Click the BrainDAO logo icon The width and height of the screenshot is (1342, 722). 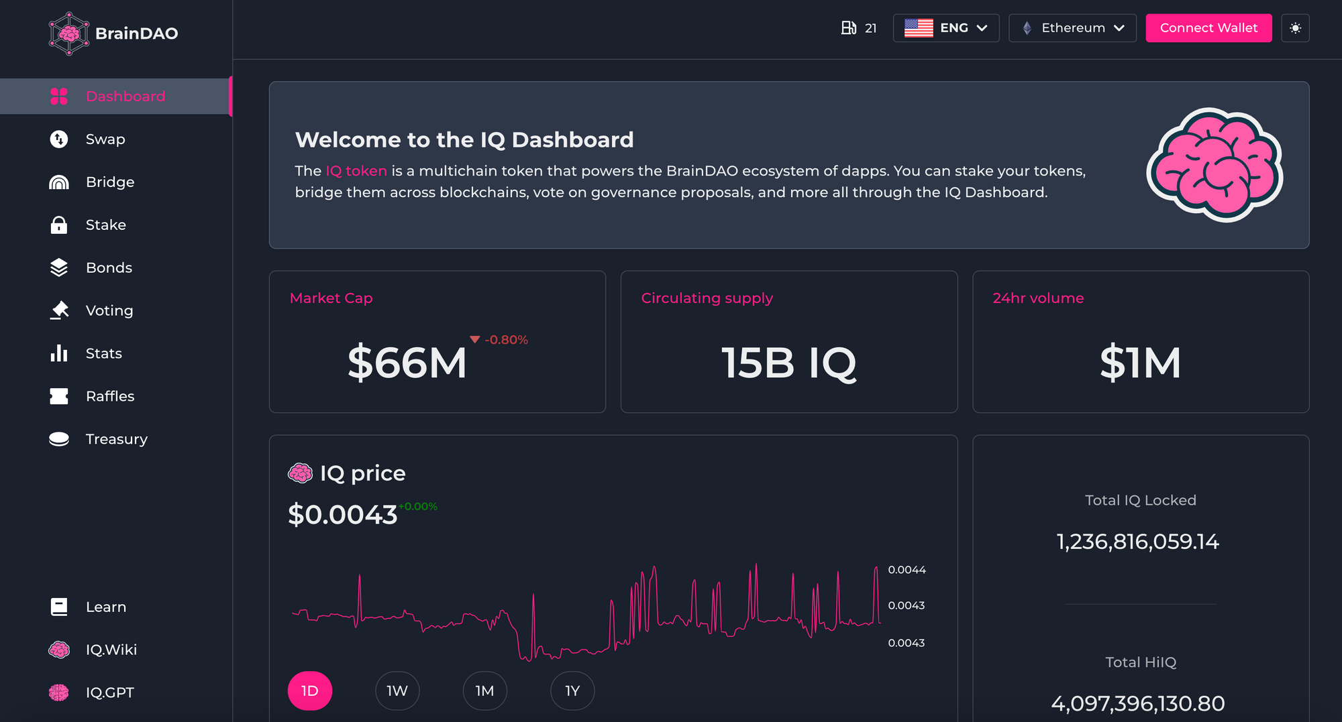(68, 34)
